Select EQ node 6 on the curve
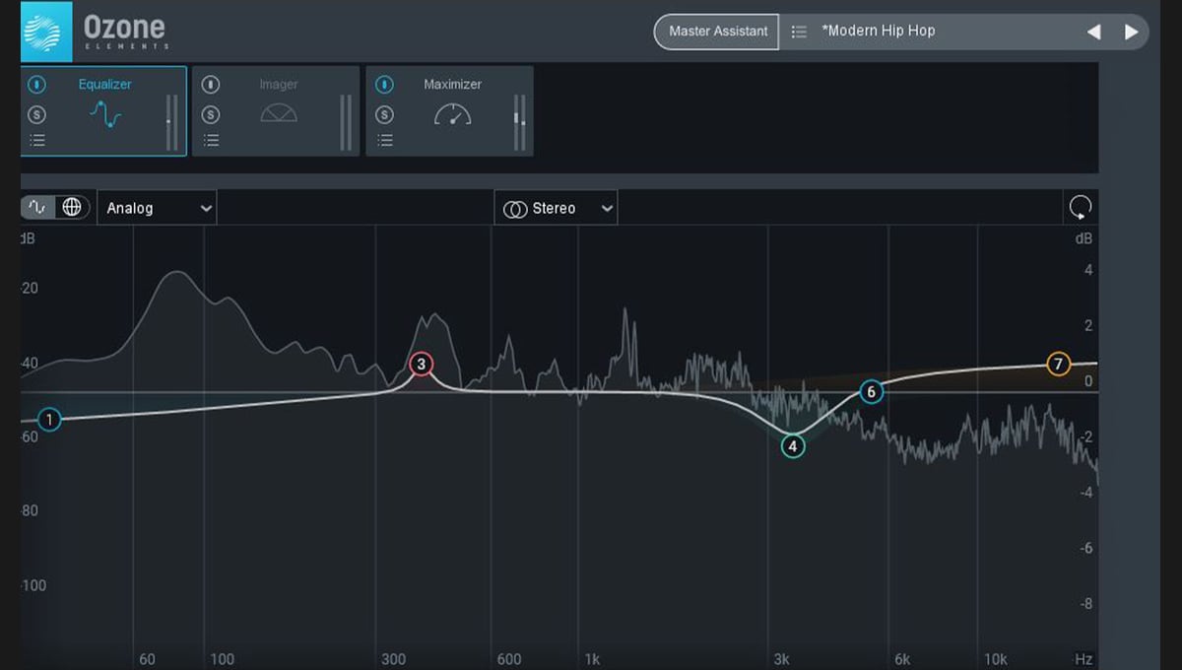This screenshot has height=670, width=1182. 871,392
